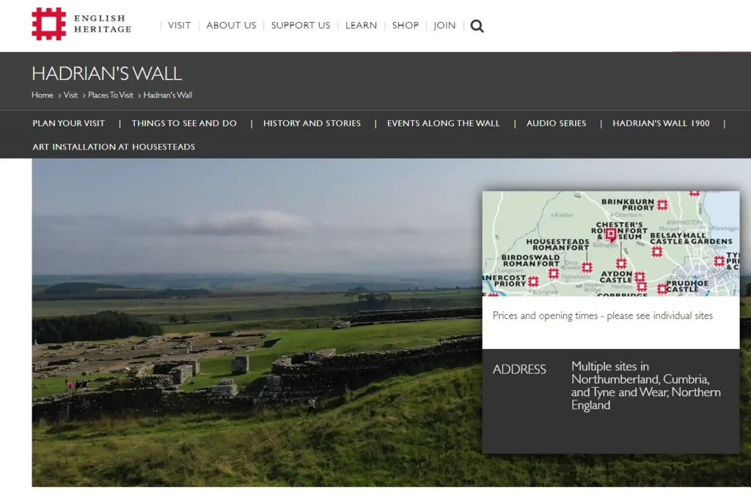
Task: Open the ABOUT US menu
Action: coord(231,26)
